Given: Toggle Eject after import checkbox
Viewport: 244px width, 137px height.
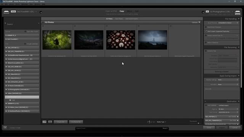Looking at the screenshot, I should (26, 32).
